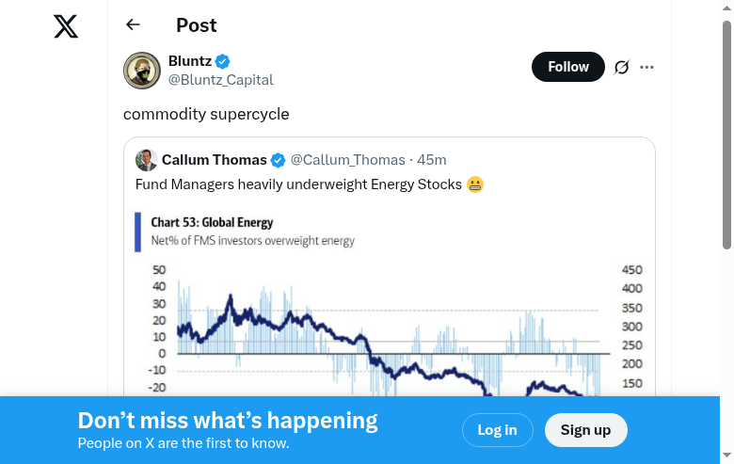Click the X logo icon
The width and height of the screenshot is (734, 464).
pyautogui.click(x=66, y=26)
